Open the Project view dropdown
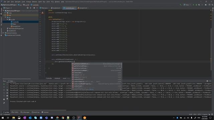This screenshot has height=120, width=214. point(7,8)
